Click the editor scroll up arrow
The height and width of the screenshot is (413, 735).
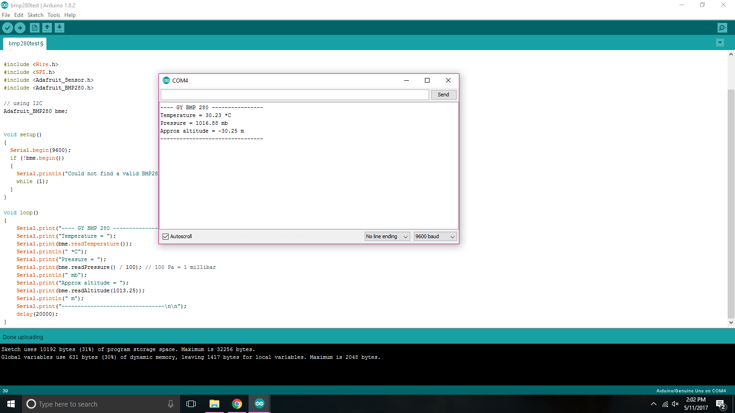731,54
